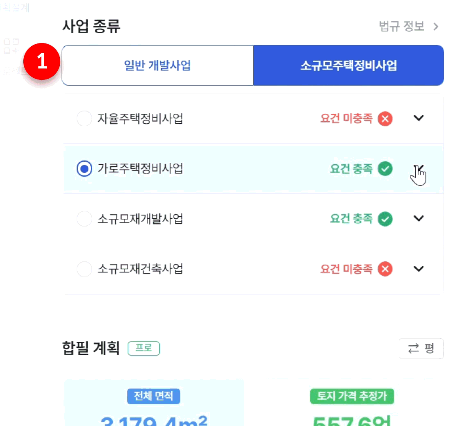
Task: Select the 소규모재개발사업 radio button
Action: 84,219
